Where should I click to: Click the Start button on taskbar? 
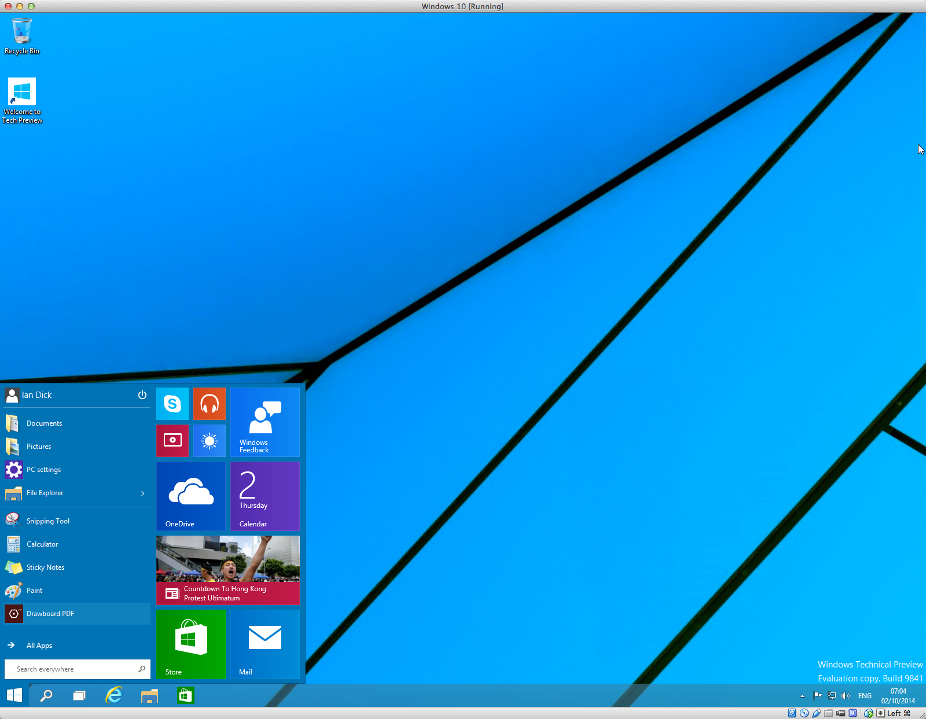point(14,695)
